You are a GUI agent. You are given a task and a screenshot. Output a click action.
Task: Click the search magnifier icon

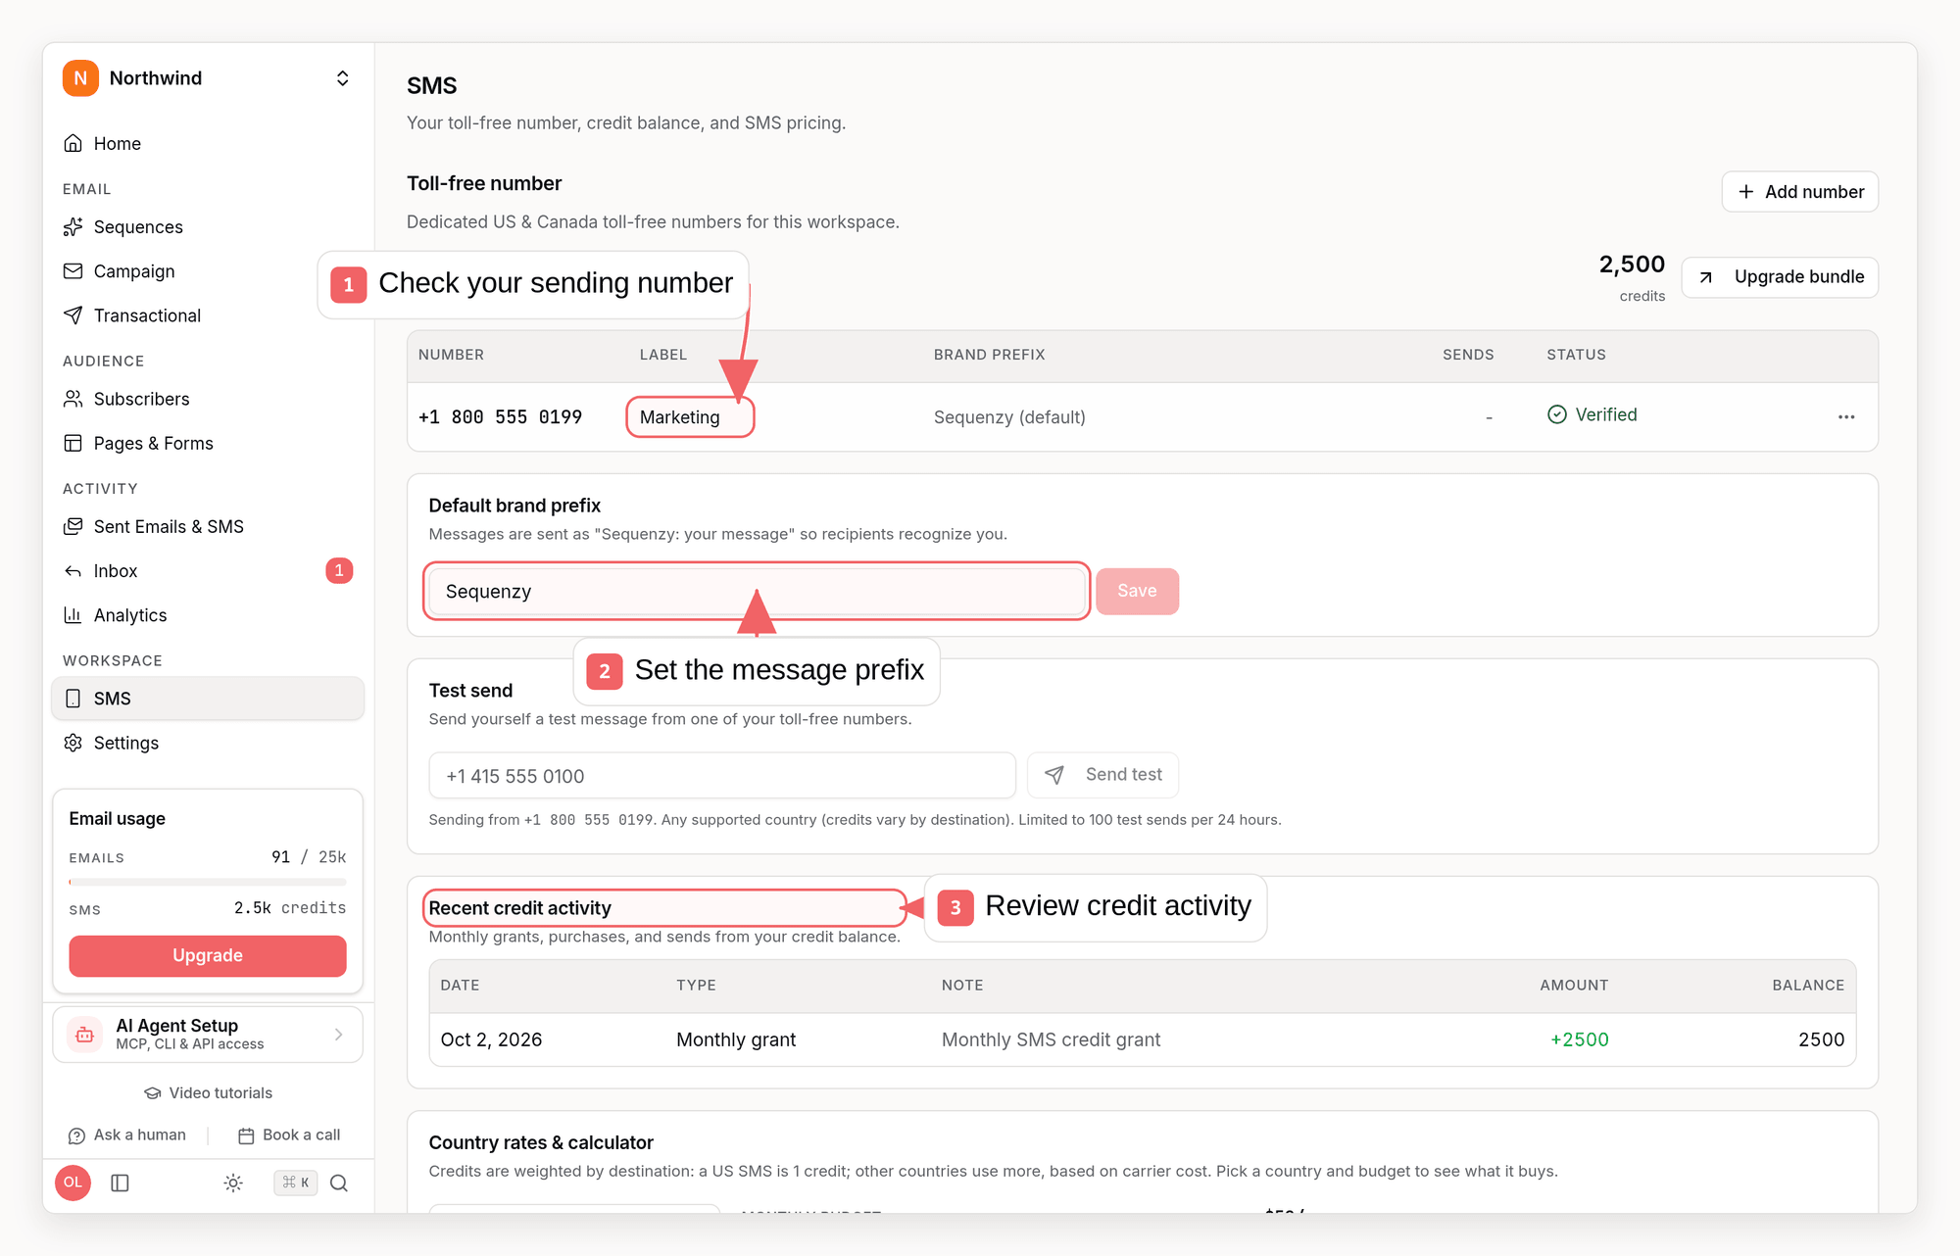point(339,1183)
